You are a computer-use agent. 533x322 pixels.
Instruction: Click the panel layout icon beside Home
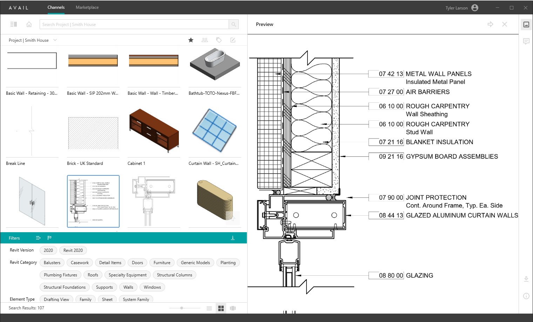coord(14,24)
